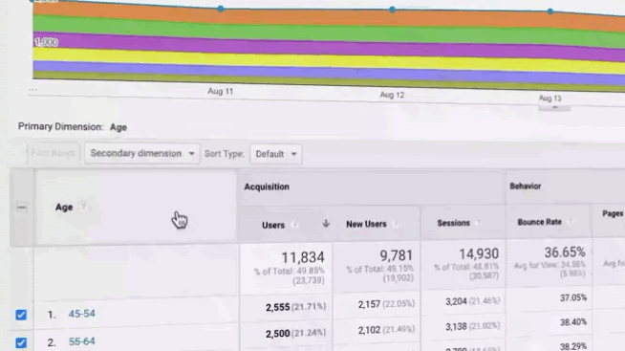
Task: Toggle the select-all rows minus checkbox
Action: tap(22, 208)
